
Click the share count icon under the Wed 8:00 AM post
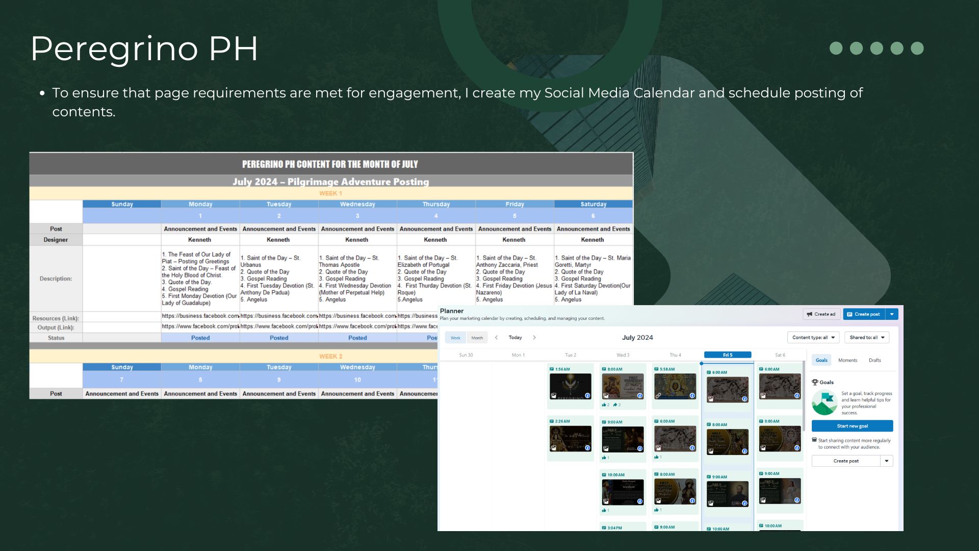[x=615, y=405]
